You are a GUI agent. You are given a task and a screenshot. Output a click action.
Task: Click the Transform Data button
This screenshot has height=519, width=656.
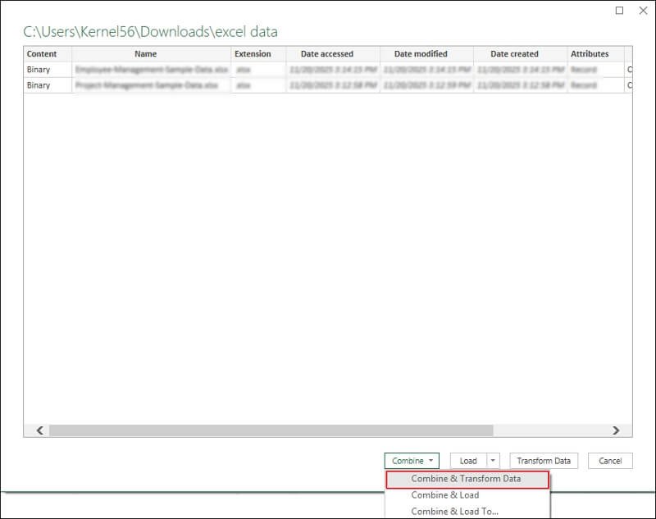543,460
